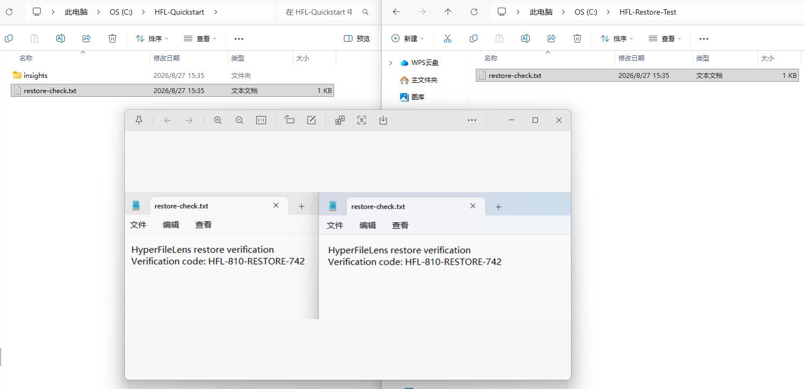Sort by 类型 column in HFL-Quickstart window

pyautogui.click(x=238, y=58)
